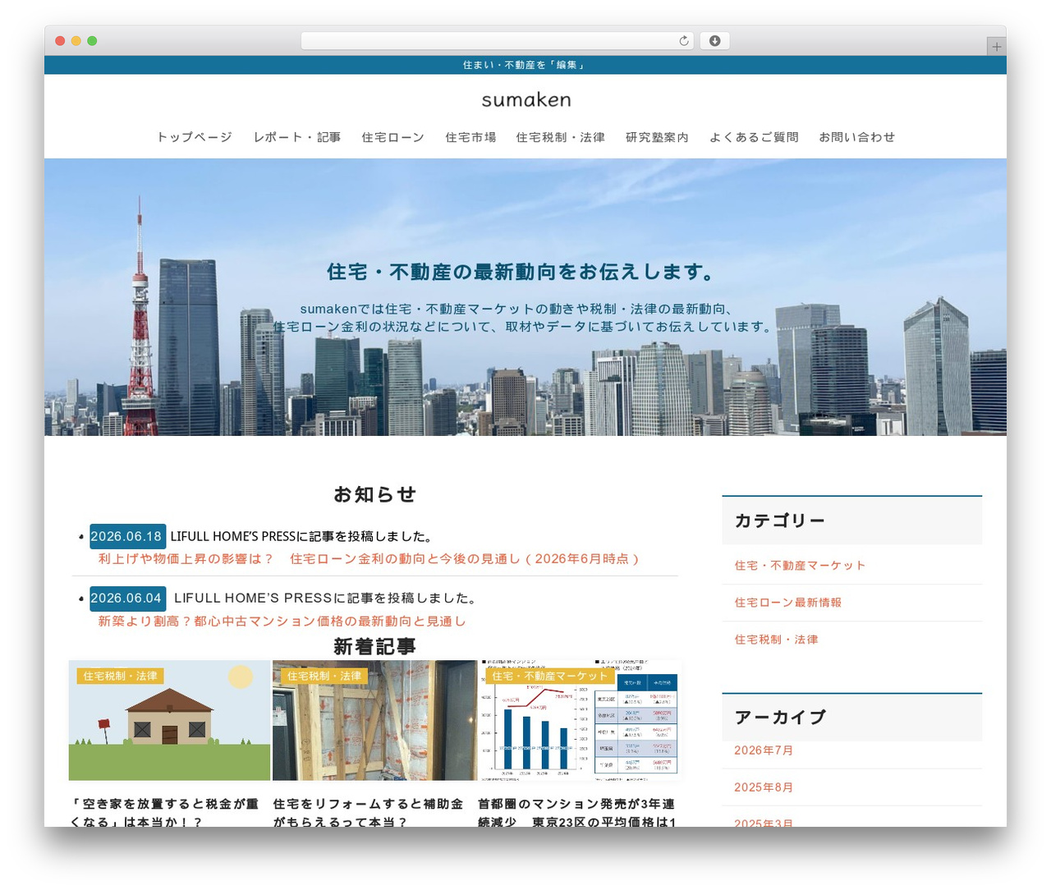1051x890 pixels.
Task: Click the カテゴリー sidebar heading
Action: (x=779, y=521)
